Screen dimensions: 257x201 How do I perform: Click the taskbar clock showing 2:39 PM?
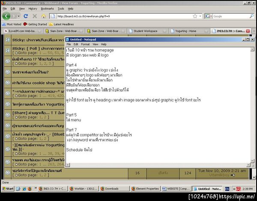[248, 189]
